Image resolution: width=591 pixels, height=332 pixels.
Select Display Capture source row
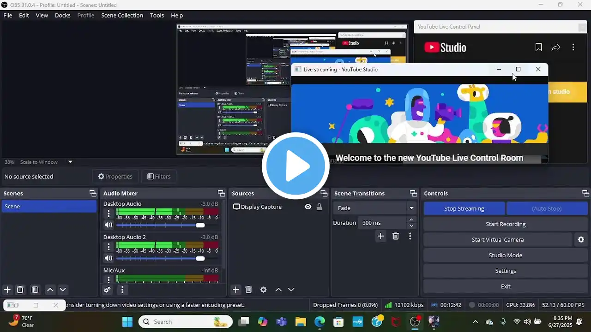pos(278,207)
